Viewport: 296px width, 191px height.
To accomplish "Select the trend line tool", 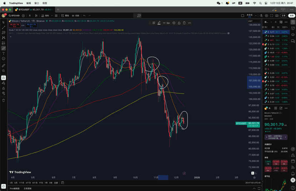I will point(4,27).
